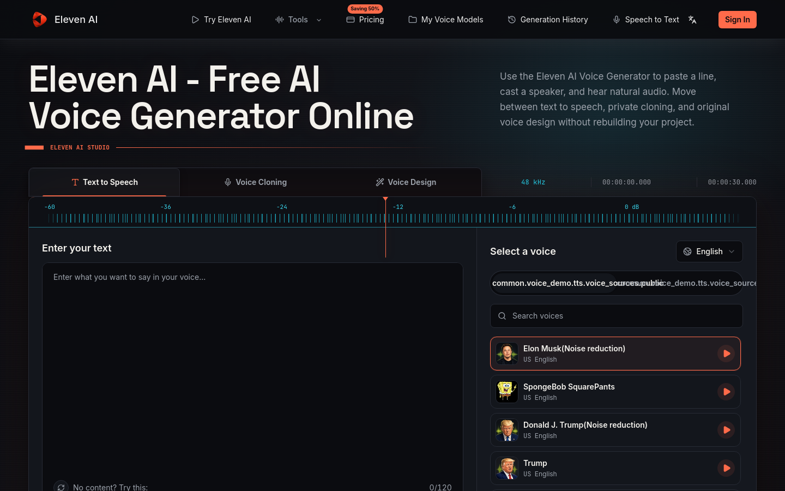Click the first voice source tab
785x491 pixels.
pos(553,283)
